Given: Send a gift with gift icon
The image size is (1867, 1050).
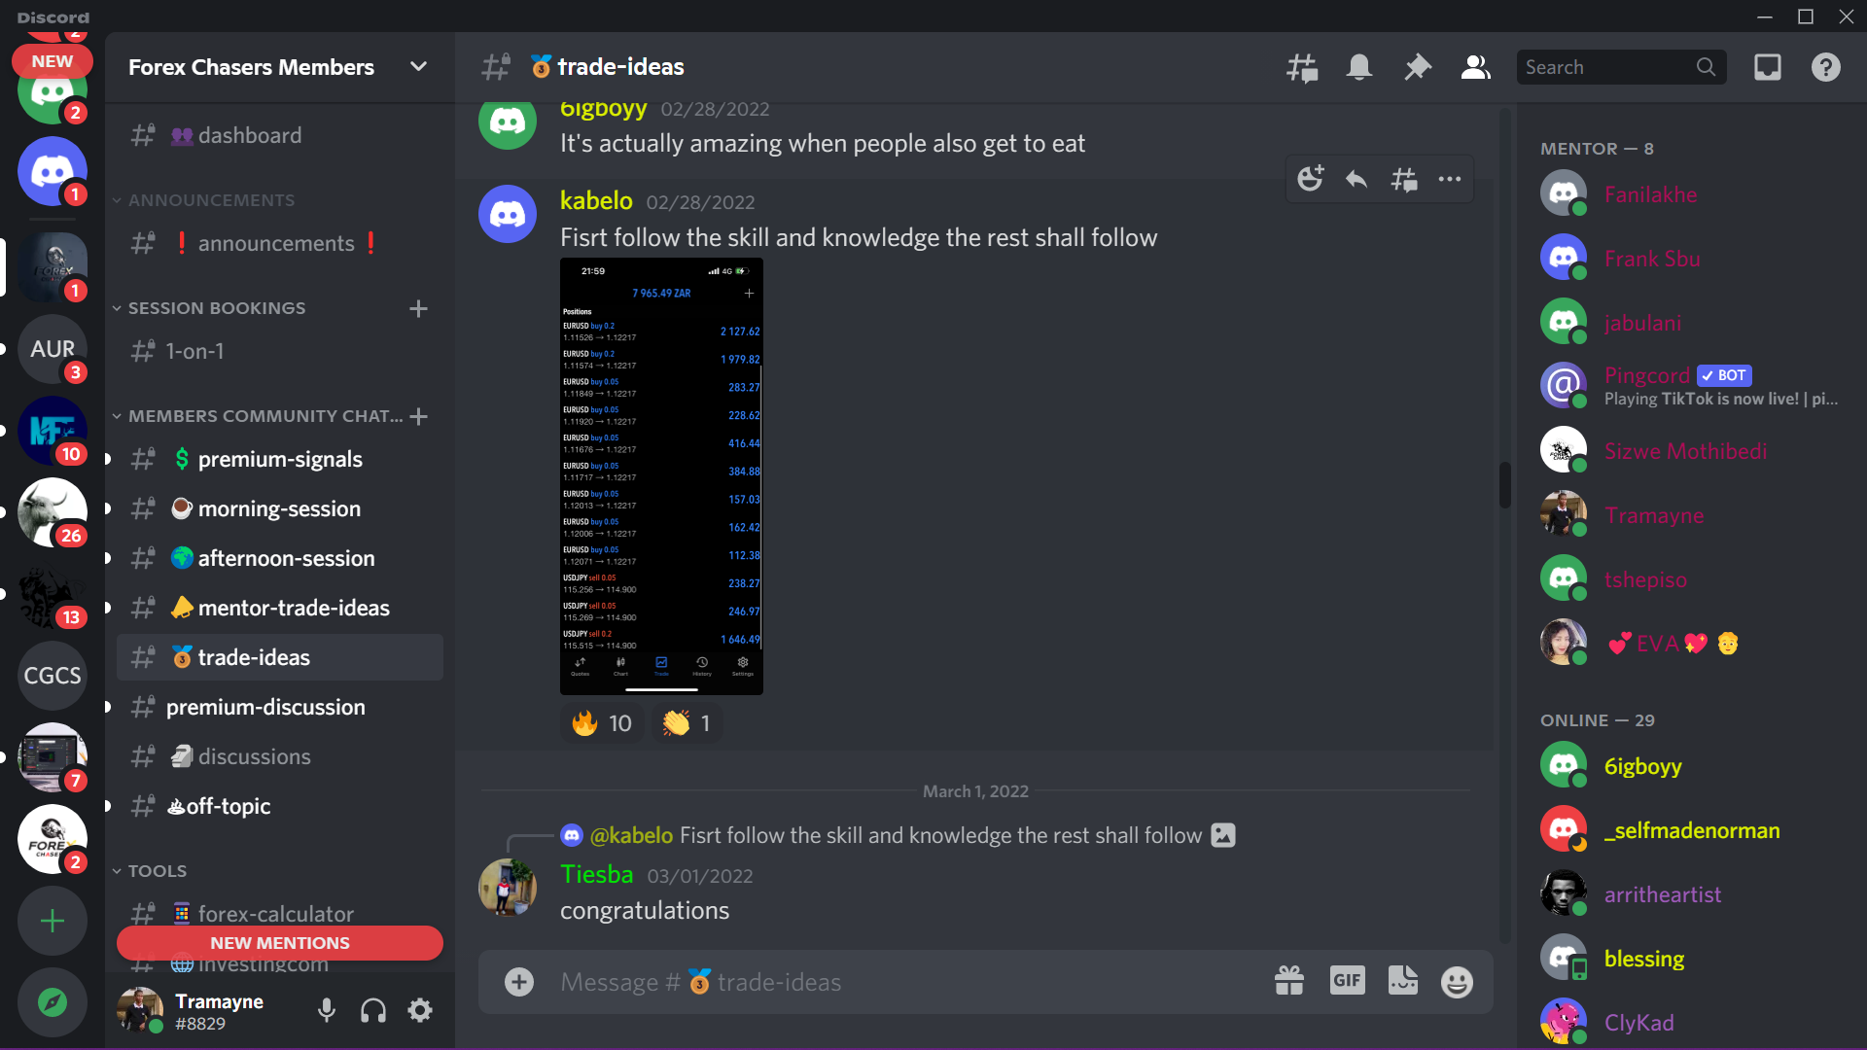Looking at the screenshot, I should (x=1289, y=981).
